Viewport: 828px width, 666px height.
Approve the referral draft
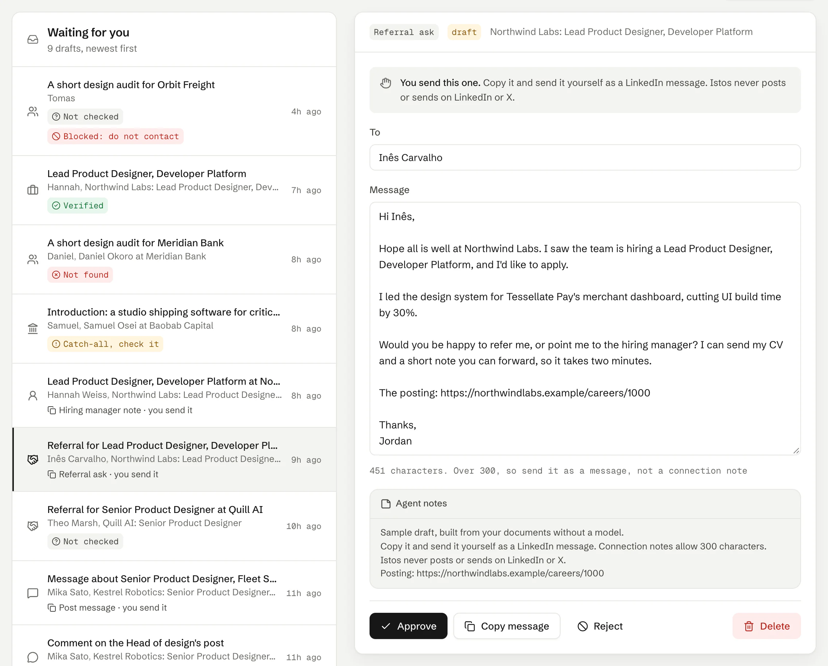pyautogui.click(x=408, y=626)
